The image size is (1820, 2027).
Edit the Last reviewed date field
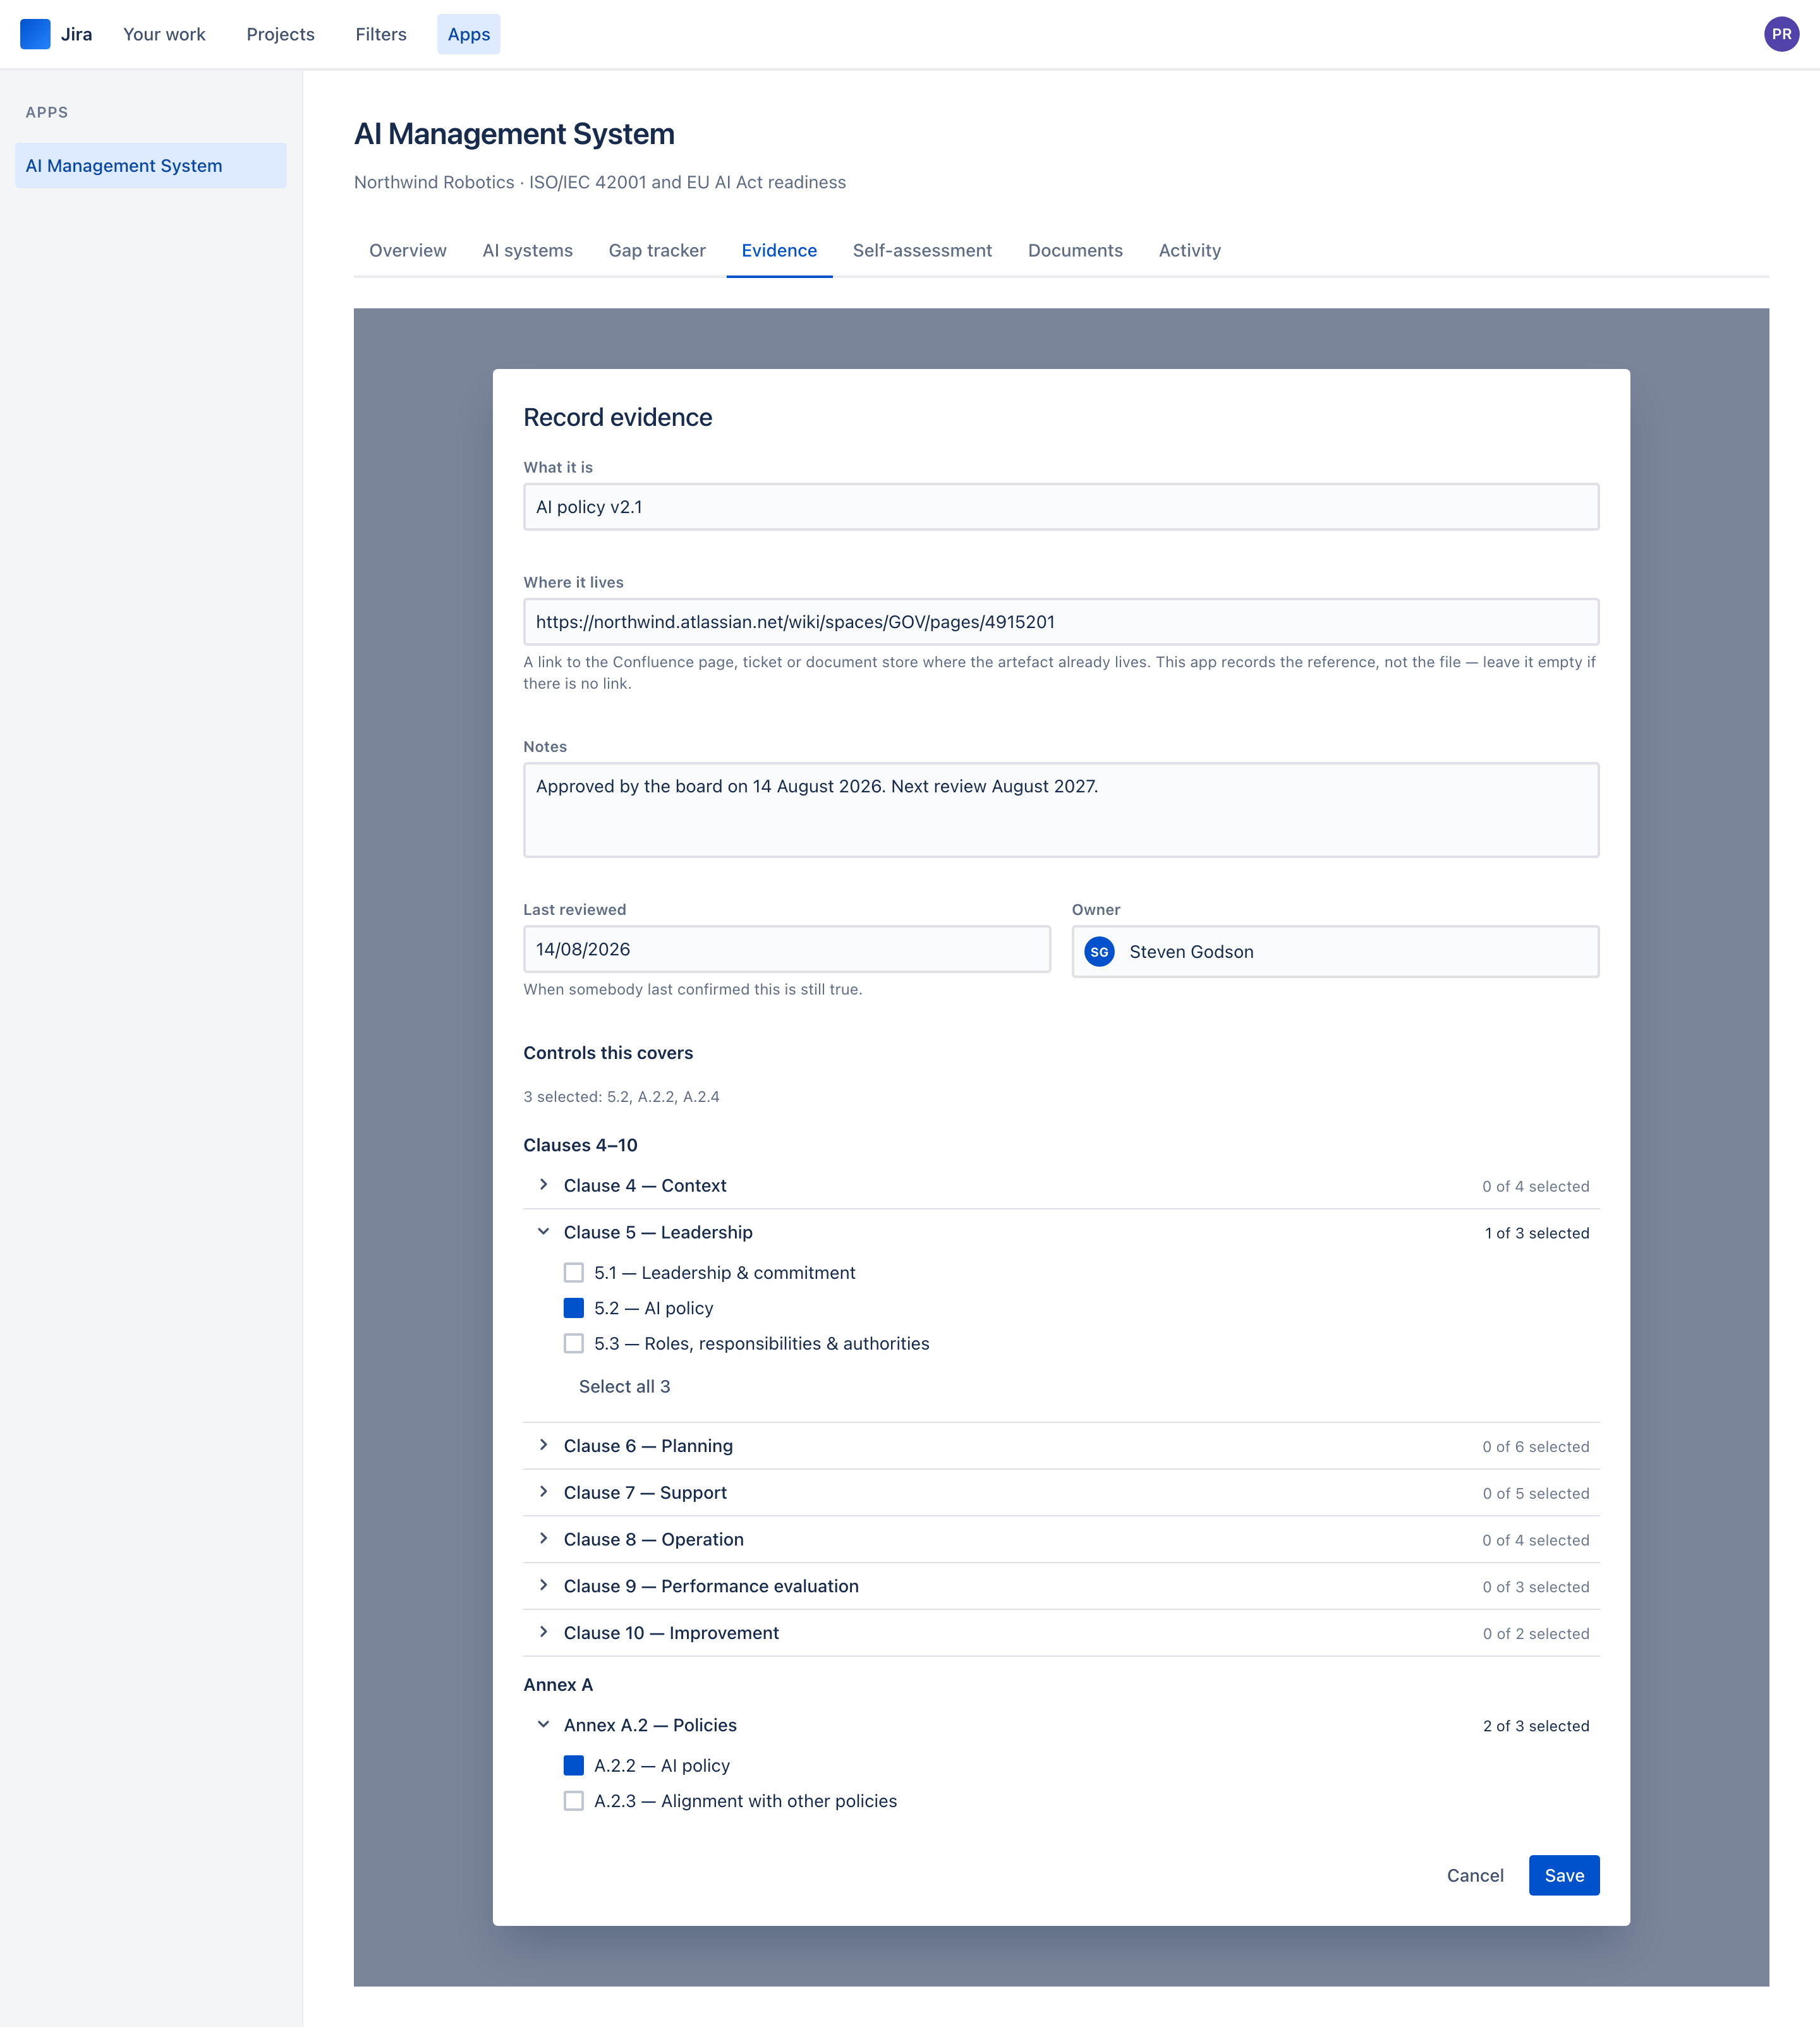coord(787,949)
